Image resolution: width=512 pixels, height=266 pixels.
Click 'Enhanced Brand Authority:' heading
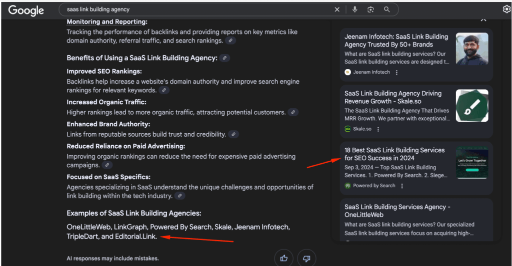[x=108, y=124]
